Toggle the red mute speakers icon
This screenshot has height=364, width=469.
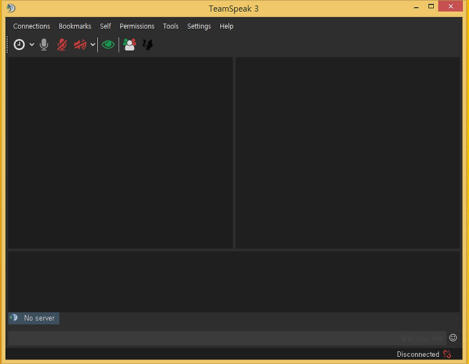click(x=80, y=44)
